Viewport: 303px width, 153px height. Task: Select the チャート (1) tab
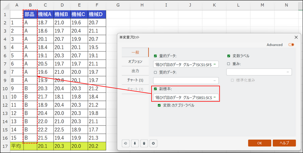[x=135, y=80]
